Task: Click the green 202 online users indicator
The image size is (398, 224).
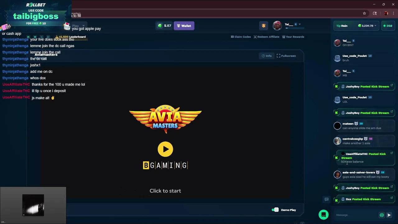Action: [388, 26]
